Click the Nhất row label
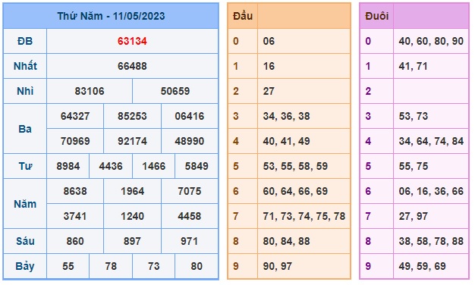The height and width of the screenshot is (285, 475). [x=25, y=66]
